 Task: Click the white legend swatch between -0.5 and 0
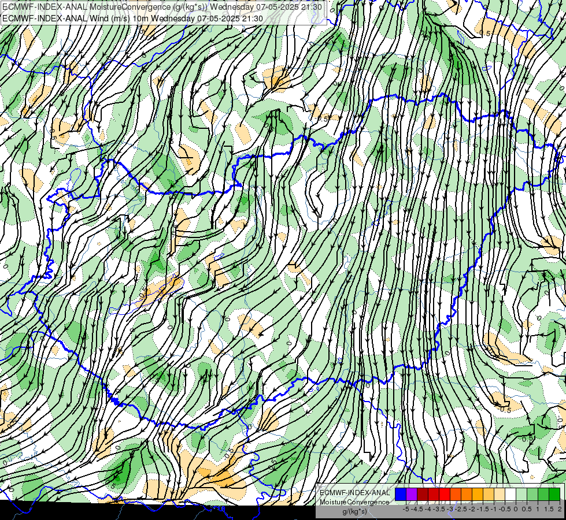tap(510, 494)
